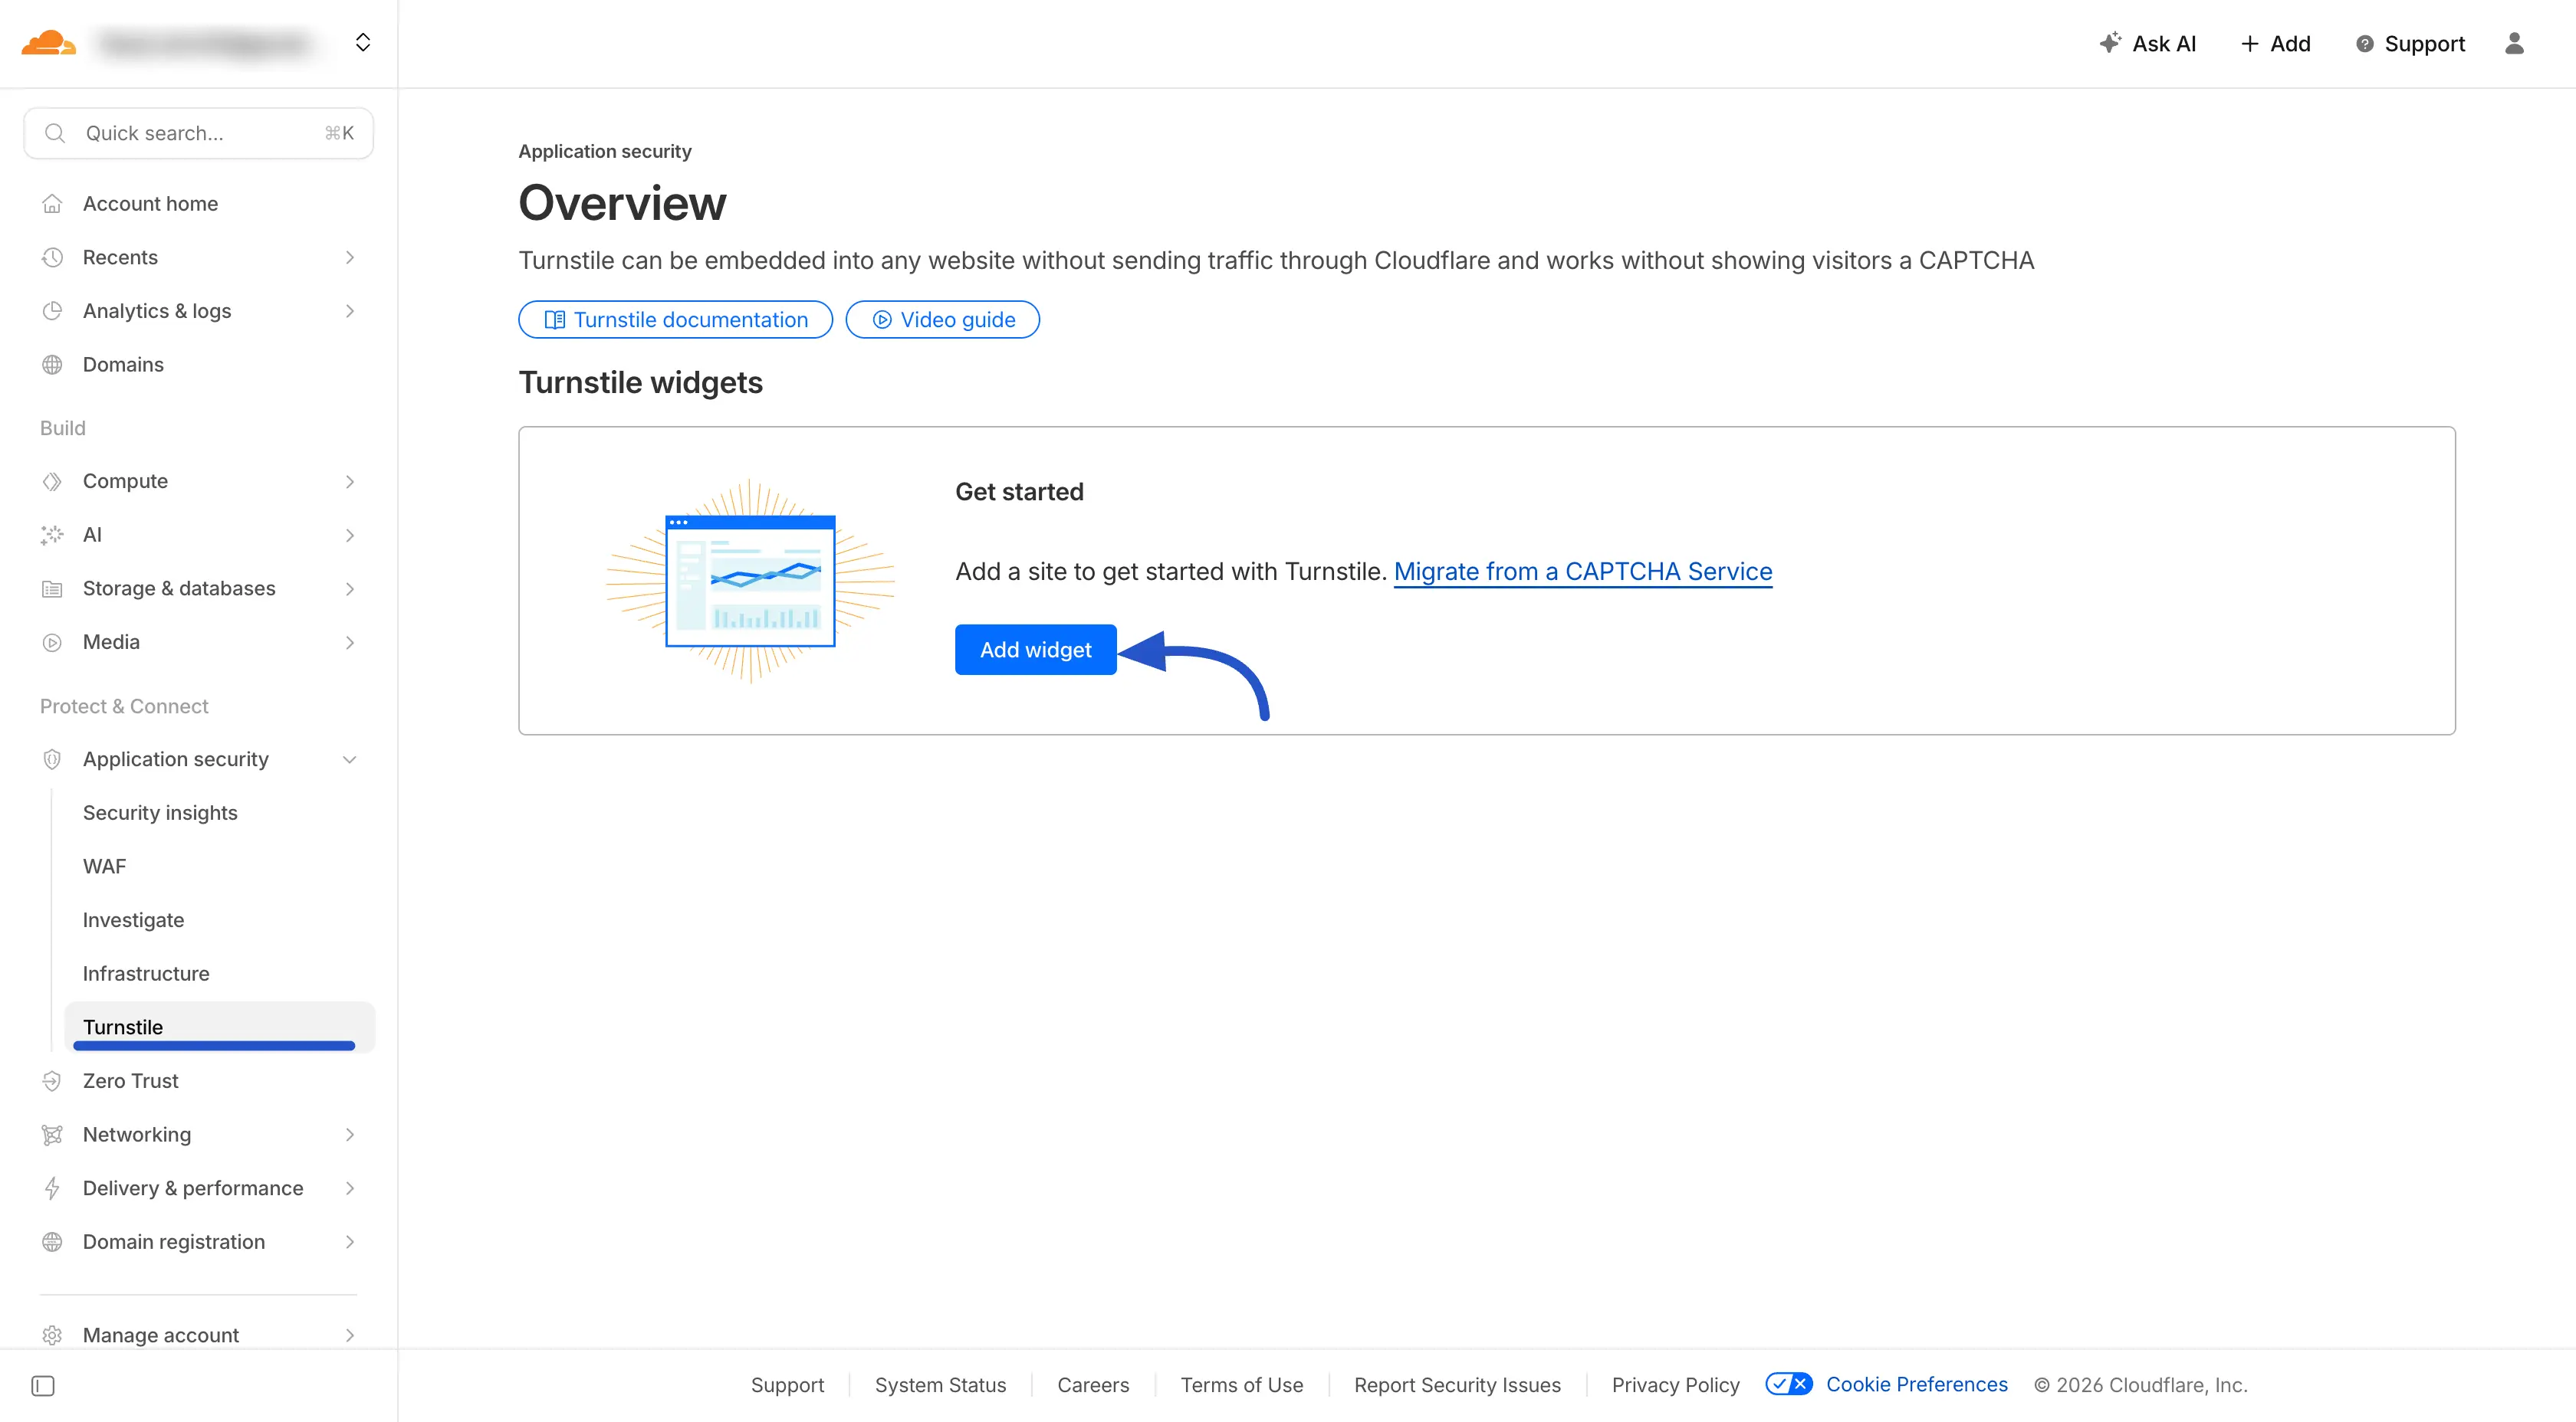Viewport: 2576px width, 1422px height.
Task: Click the Quick search field
Action: pyautogui.click(x=197, y=133)
